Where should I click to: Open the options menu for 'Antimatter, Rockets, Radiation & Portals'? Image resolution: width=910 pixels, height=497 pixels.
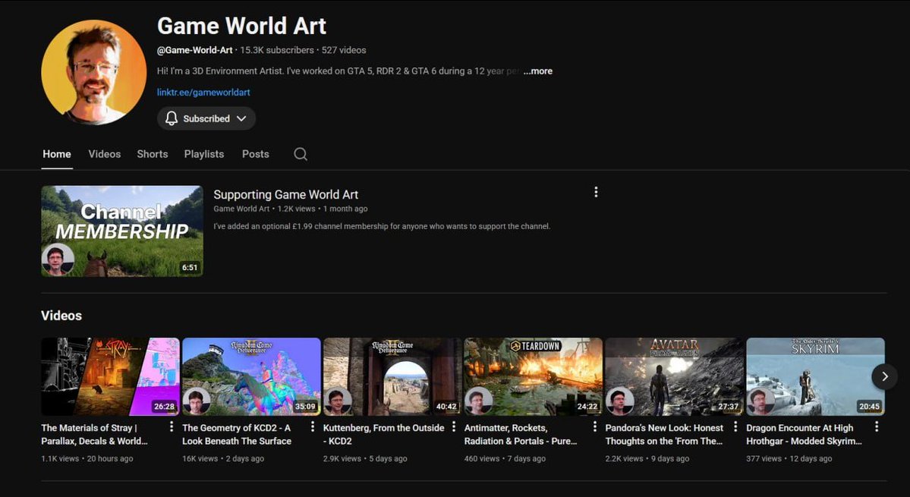tap(594, 426)
